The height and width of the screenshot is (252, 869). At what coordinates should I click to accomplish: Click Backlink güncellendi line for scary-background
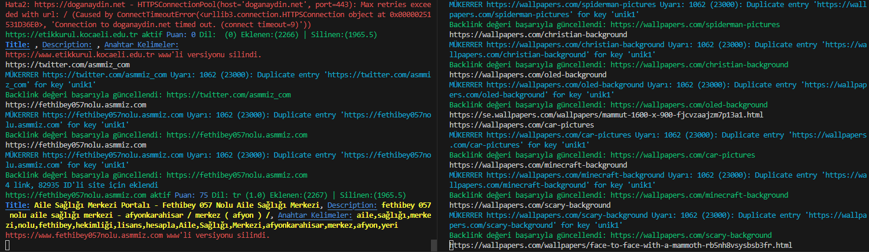tap(610, 235)
